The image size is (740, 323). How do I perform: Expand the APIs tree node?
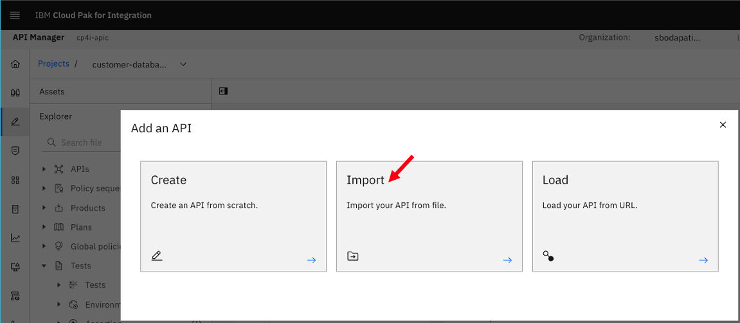pos(44,169)
